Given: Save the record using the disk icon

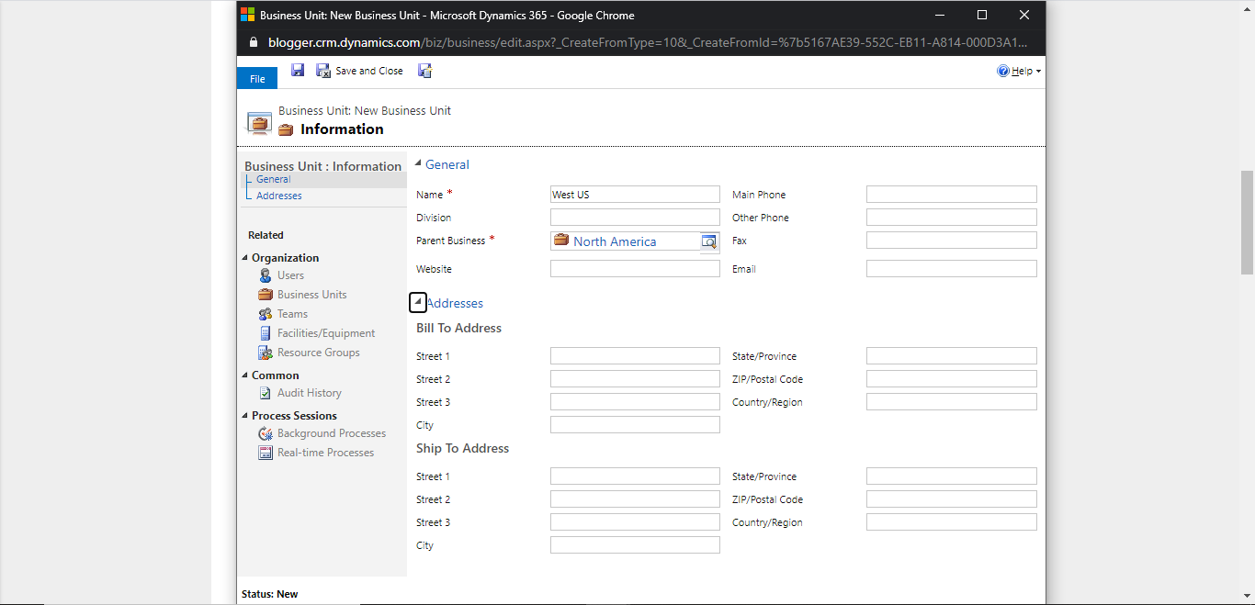Looking at the screenshot, I should (x=297, y=70).
